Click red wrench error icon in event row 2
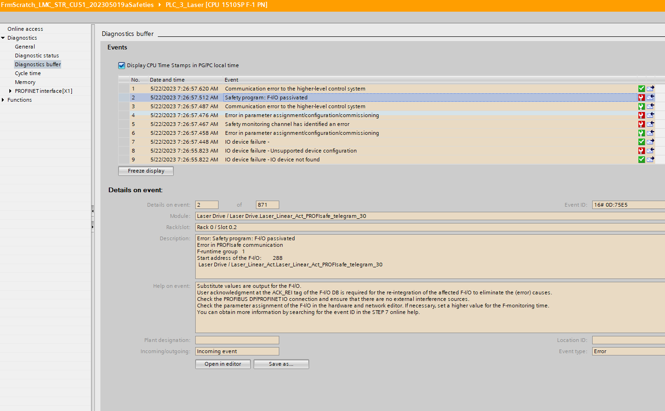 pos(641,98)
